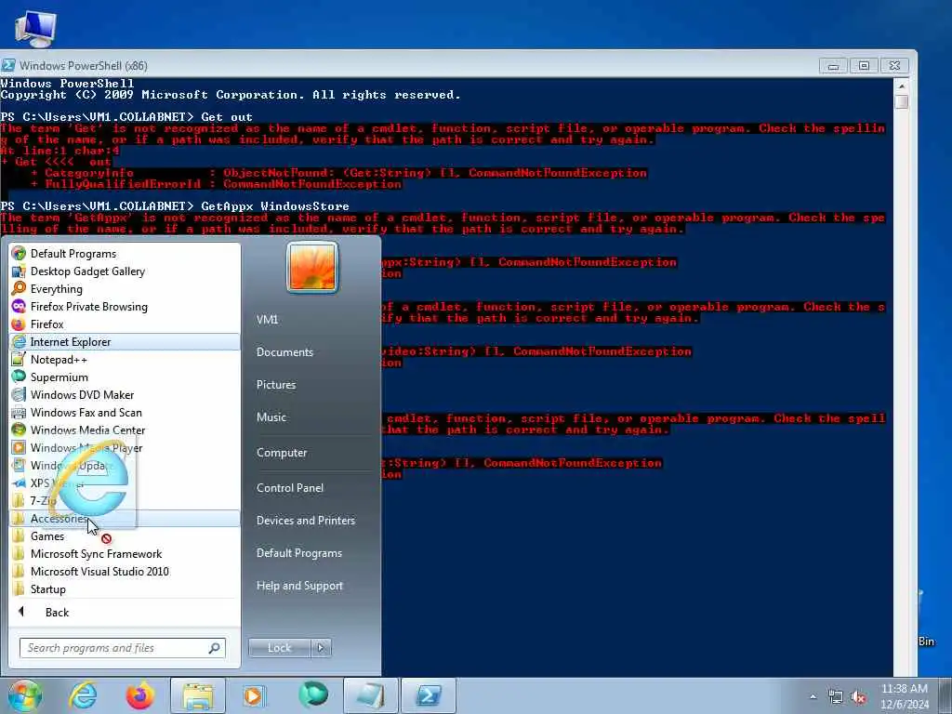The width and height of the screenshot is (952, 714).
Task: Open the Computer desktop icon
Action: (35, 28)
